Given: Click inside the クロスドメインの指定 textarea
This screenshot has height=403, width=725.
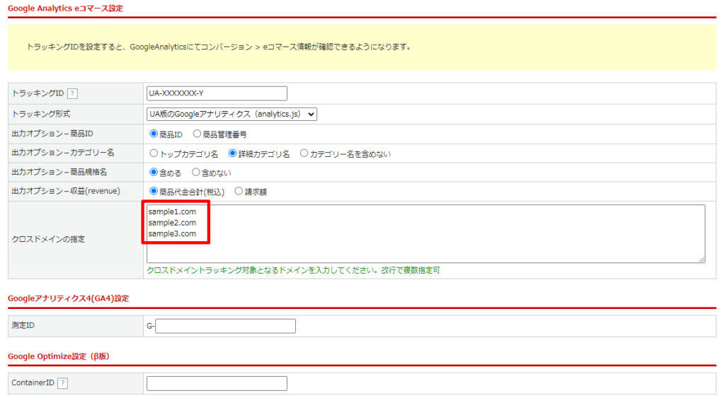Looking at the screenshot, I should coord(426,234).
